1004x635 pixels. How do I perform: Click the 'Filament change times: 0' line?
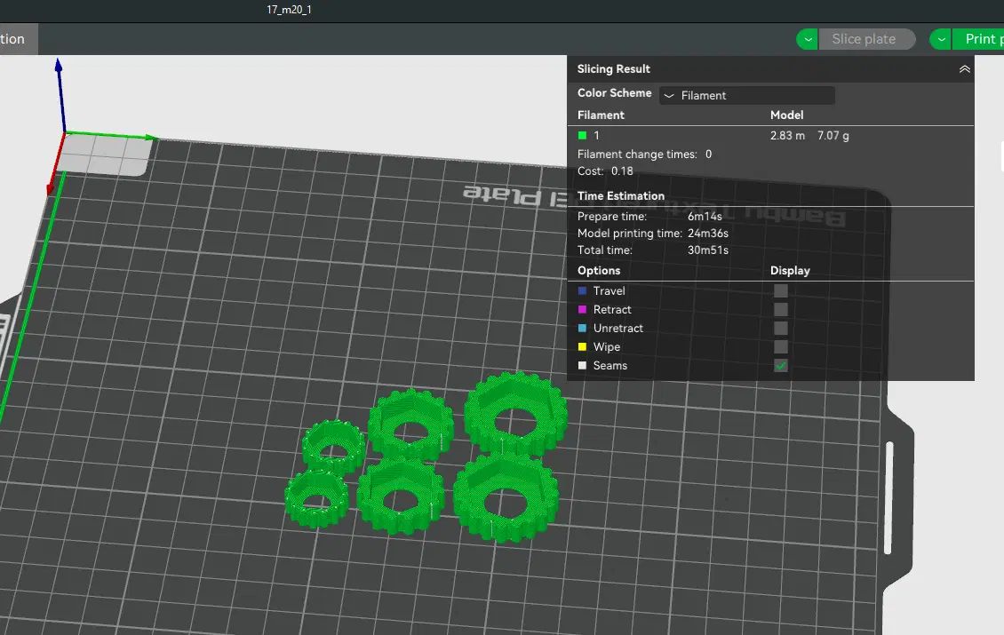click(x=644, y=155)
